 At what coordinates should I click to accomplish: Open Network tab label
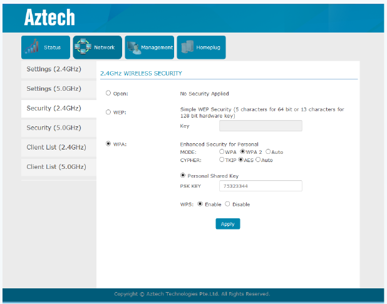click(x=105, y=48)
